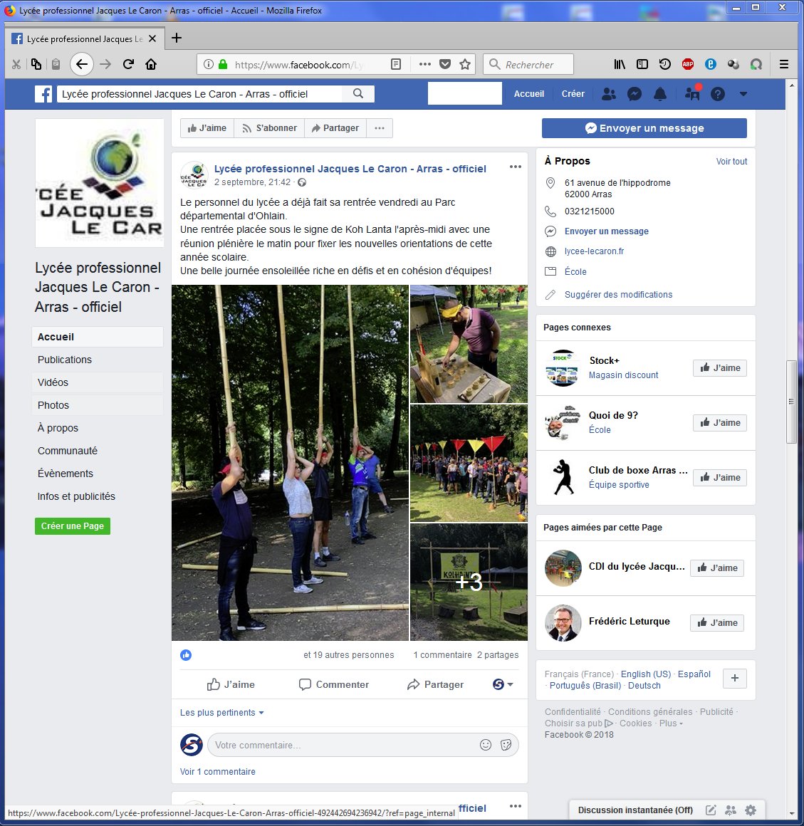Show the Firefox sidebar
Screen dimensions: 804x826
(642, 64)
